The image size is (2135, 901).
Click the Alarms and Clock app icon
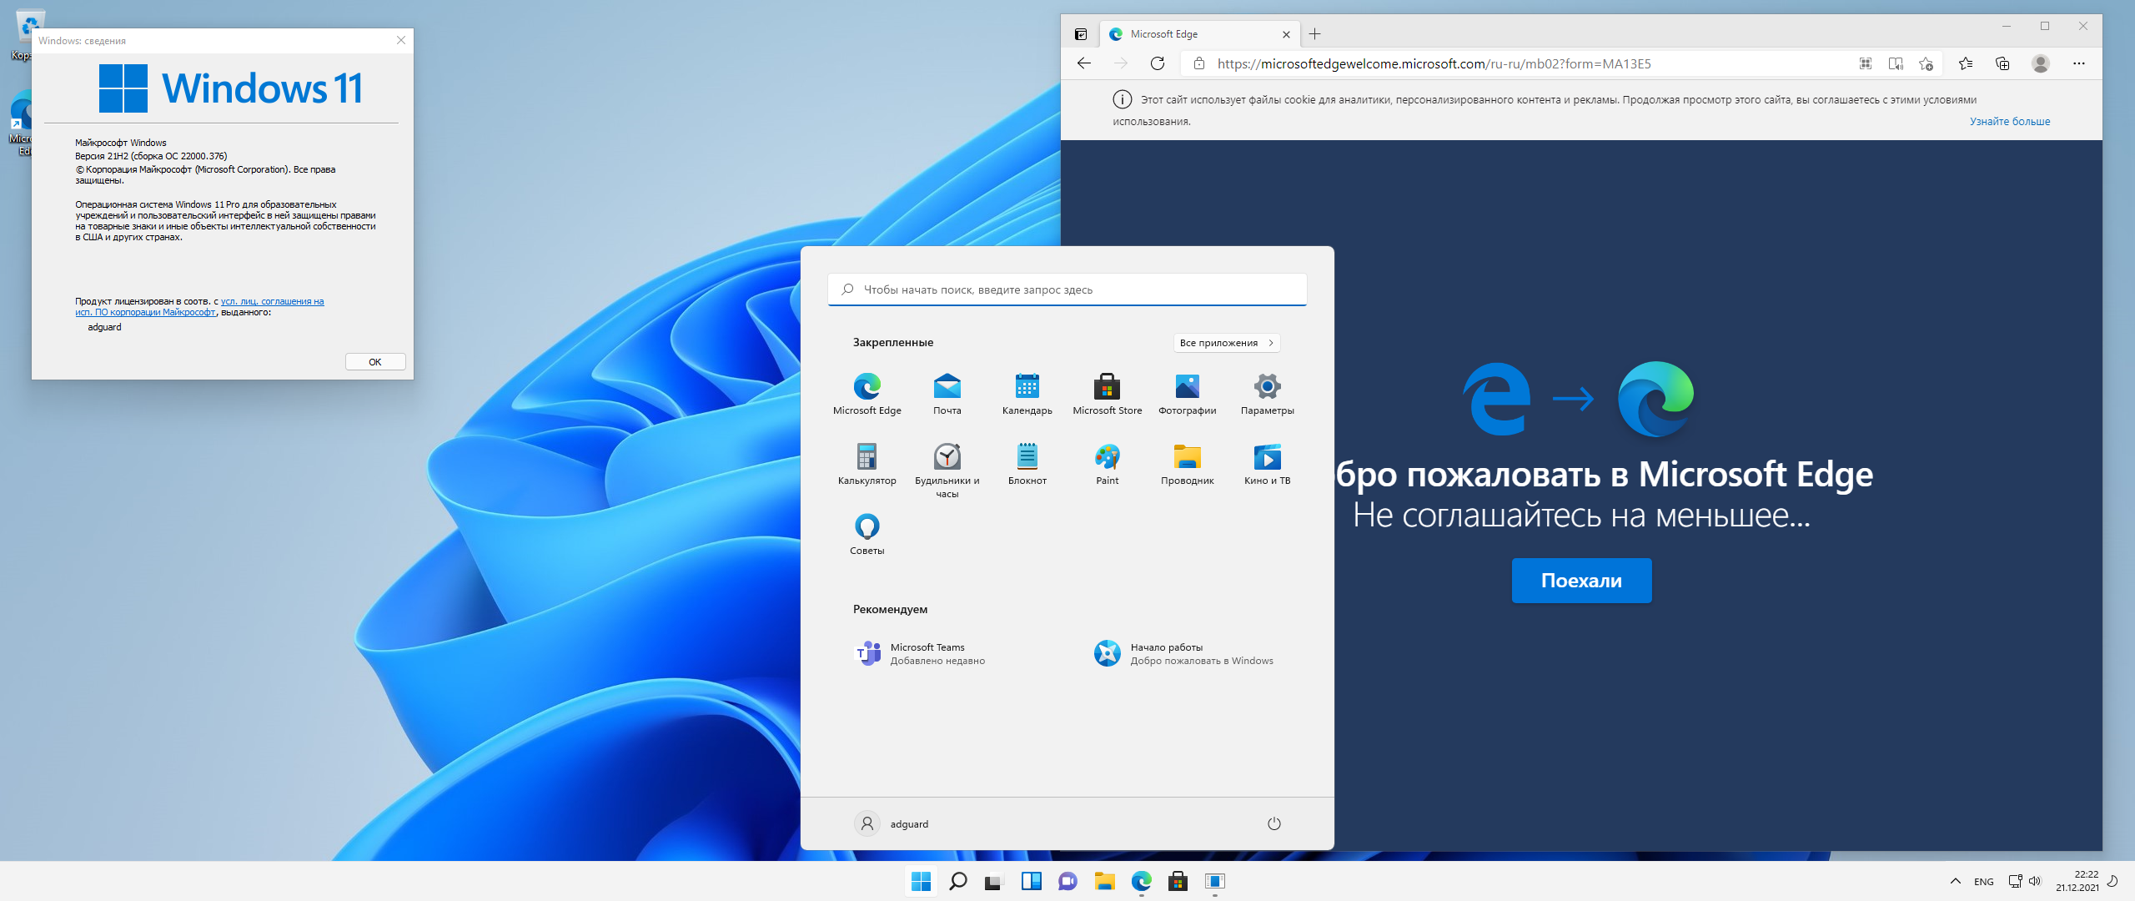tap(947, 457)
